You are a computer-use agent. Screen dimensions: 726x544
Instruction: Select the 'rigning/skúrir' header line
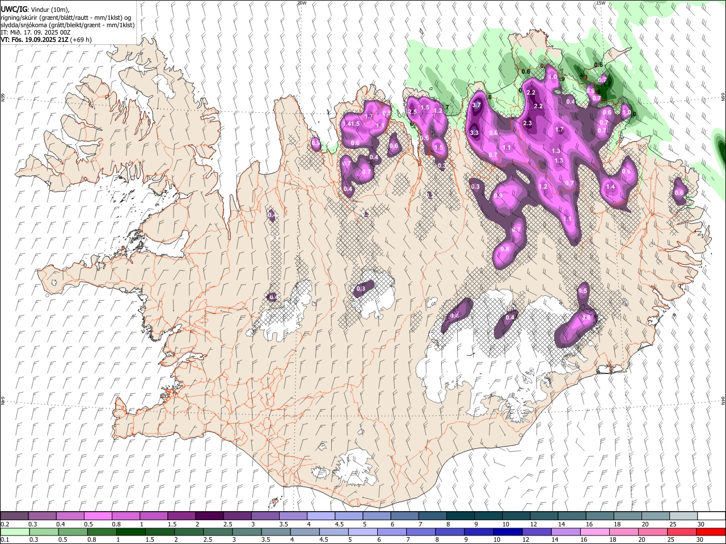[66, 18]
